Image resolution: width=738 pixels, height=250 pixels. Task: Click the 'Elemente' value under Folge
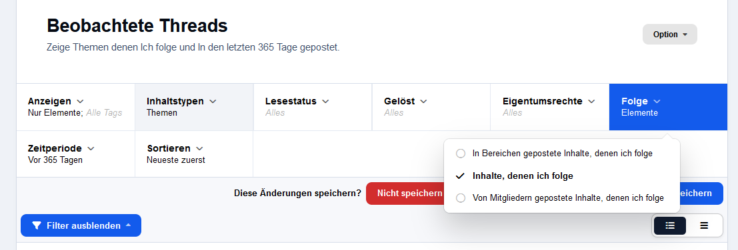point(639,112)
